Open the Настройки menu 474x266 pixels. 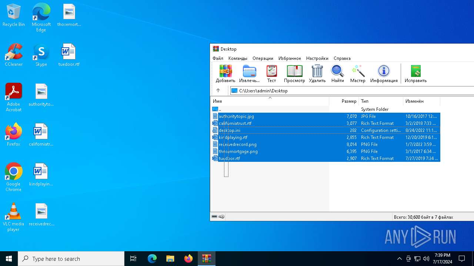coord(317,58)
